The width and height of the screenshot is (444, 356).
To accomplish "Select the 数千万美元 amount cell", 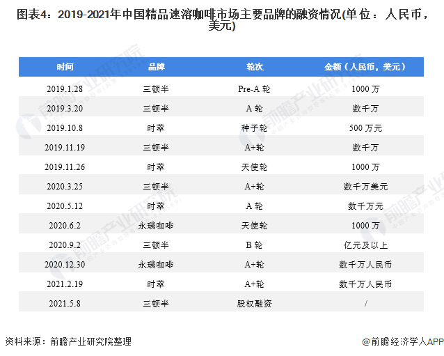I will 365,187.
